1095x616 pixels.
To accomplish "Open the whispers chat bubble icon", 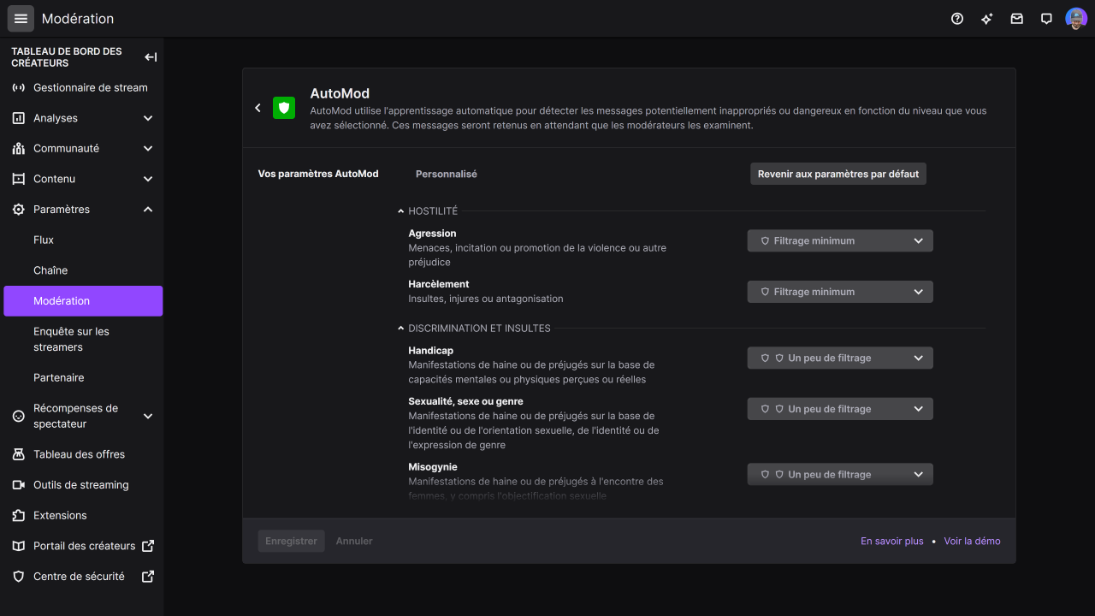I will pyautogui.click(x=1046, y=19).
